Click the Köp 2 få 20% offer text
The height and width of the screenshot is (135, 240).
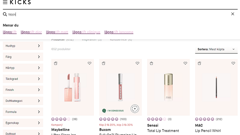coord(116,125)
